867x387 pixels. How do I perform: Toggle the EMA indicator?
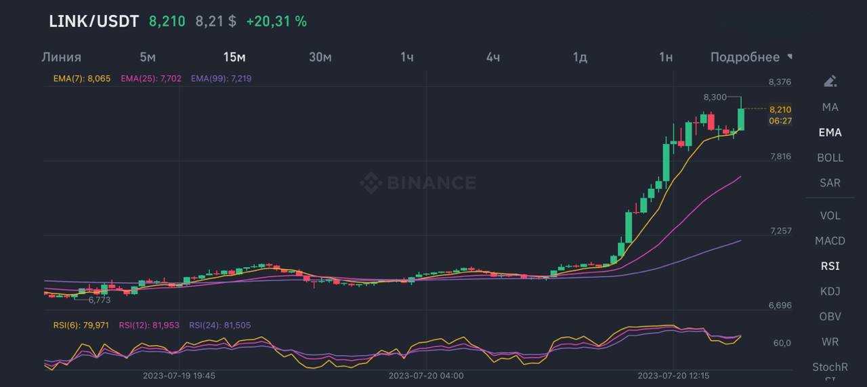point(830,132)
